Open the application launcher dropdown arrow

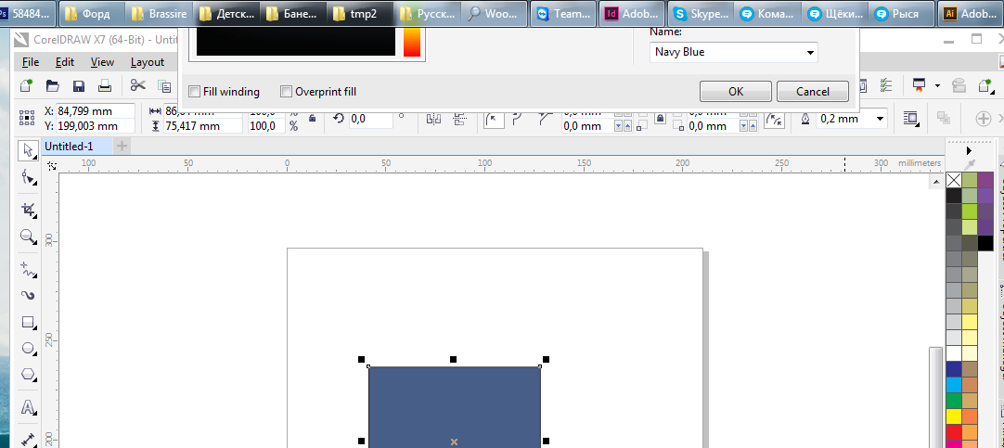click(937, 85)
